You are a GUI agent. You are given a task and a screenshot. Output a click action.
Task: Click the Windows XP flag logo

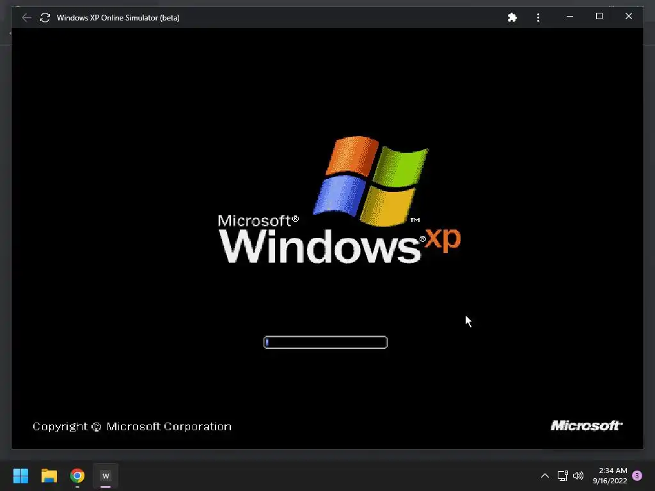click(371, 181)
